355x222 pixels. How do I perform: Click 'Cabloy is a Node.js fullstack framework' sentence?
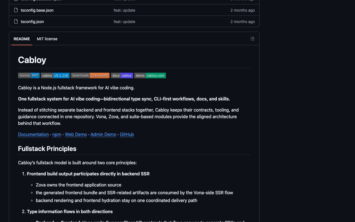76,88
